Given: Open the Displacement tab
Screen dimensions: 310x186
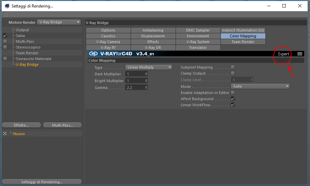Looking at the screenshot, I should [153, 36].
